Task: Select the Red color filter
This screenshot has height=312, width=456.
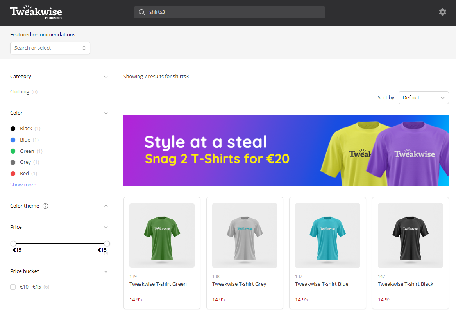Action: 24,174
